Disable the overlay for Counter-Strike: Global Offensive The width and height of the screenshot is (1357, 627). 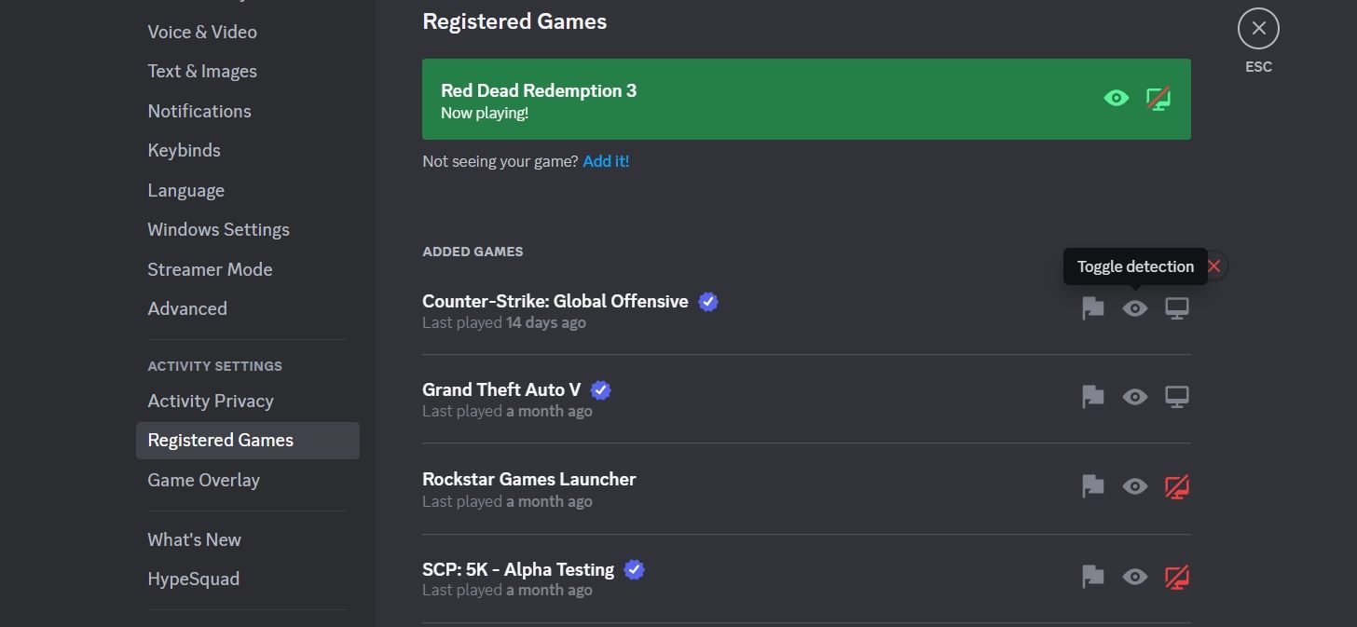coord(1176,308)
